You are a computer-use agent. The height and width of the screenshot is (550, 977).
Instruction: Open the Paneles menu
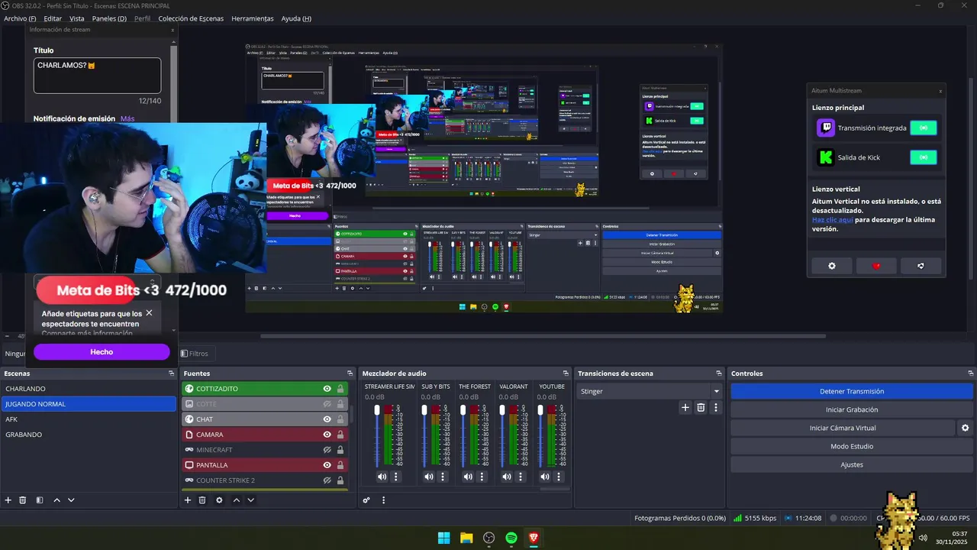coord(109,18)
